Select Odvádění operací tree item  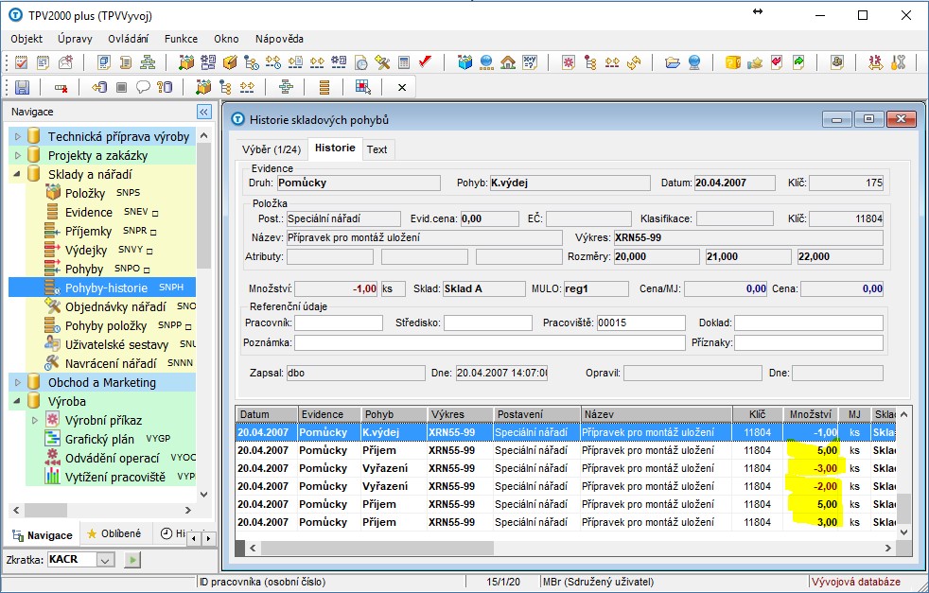click(x=120, y=458)
